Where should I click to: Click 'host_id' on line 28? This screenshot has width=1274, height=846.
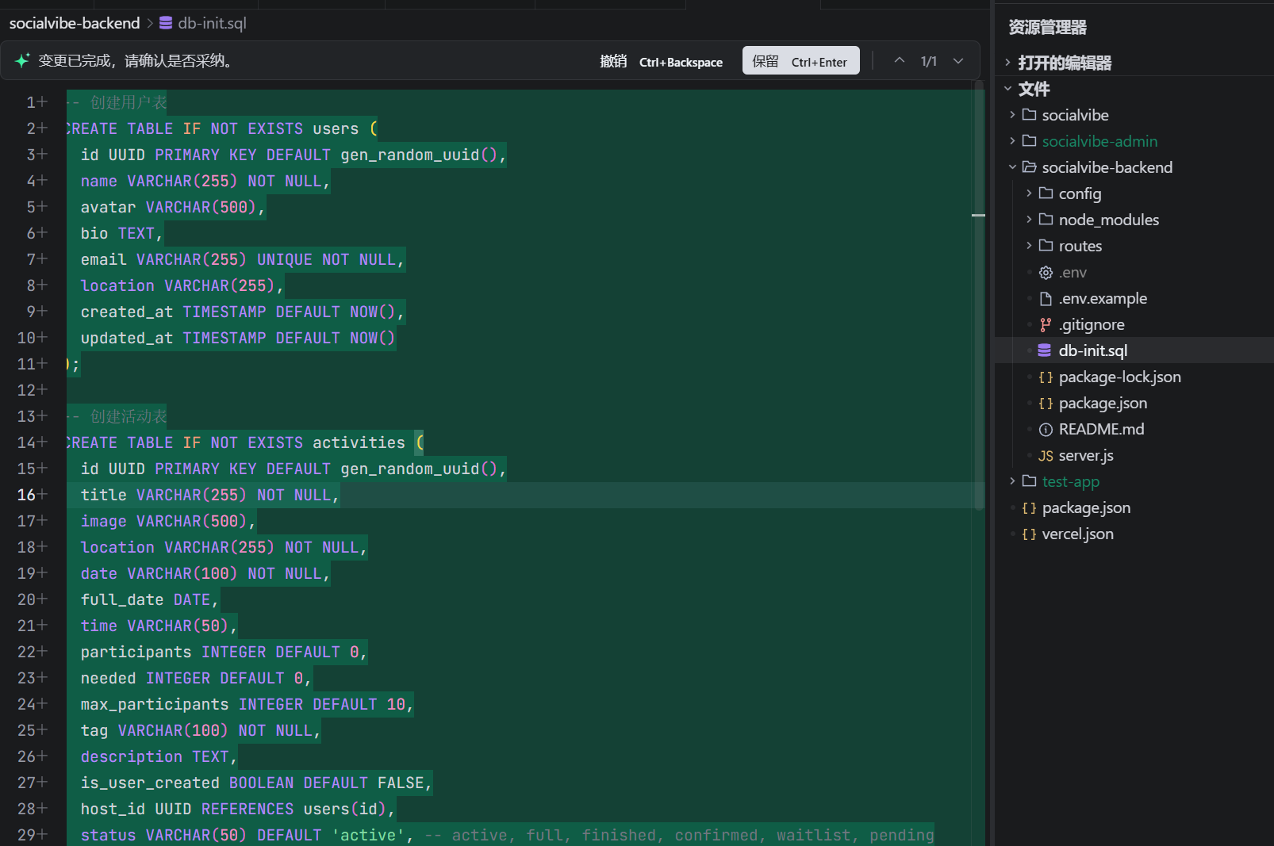pyautogui.click(x=113, y=809)
